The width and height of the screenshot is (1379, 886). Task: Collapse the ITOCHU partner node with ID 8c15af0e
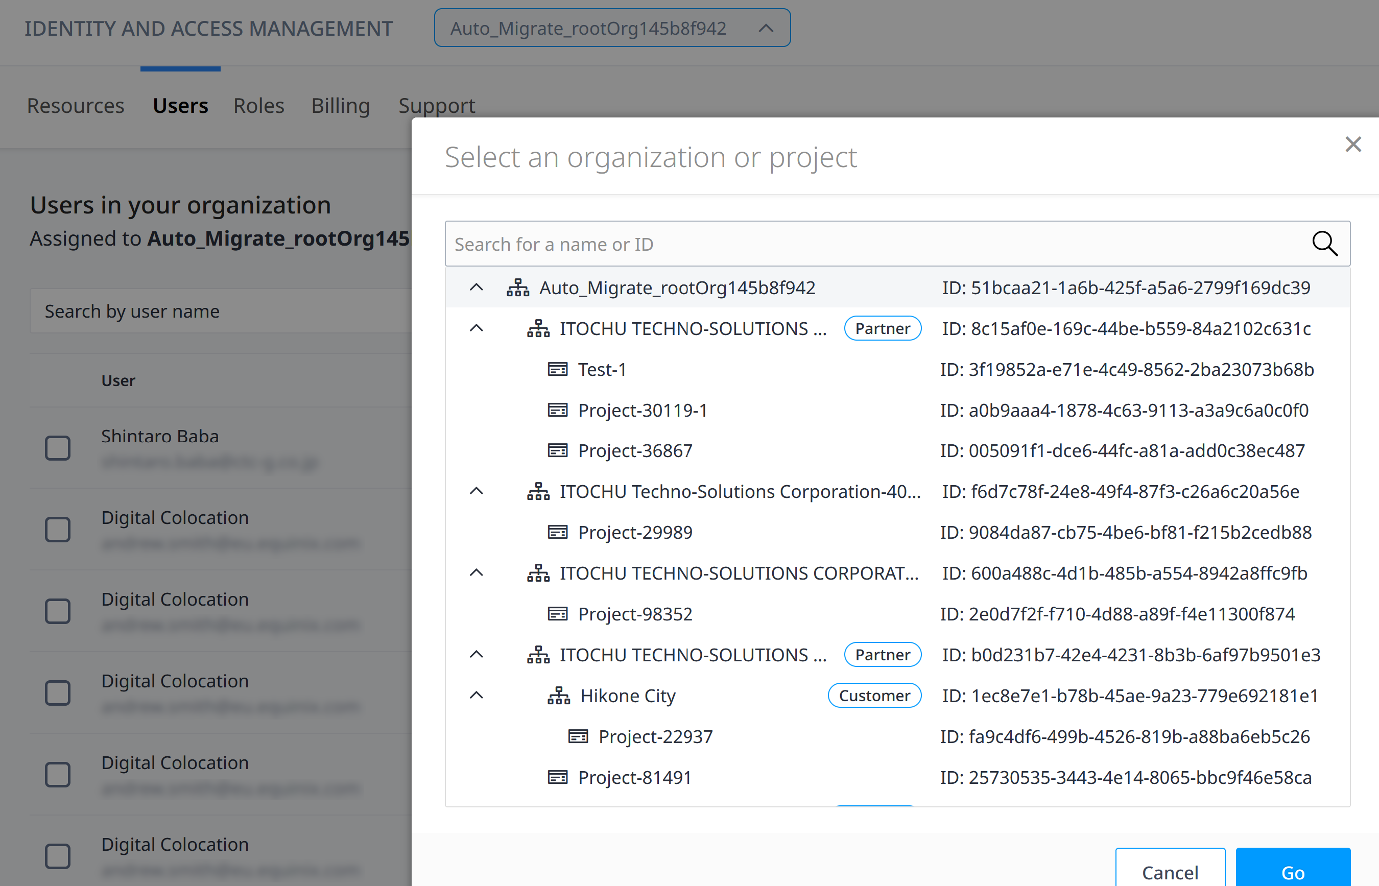coord(477,328)
